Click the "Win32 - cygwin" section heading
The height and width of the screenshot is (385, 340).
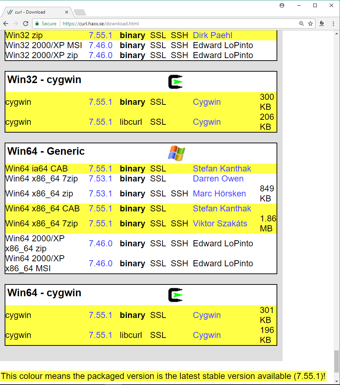tap(44, 80)
